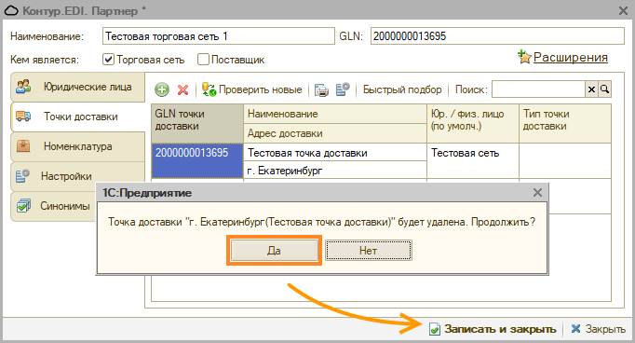Screen dimensions: 635x343
Task: Click the red delete delivery point icon
Action: click(182, 89)
